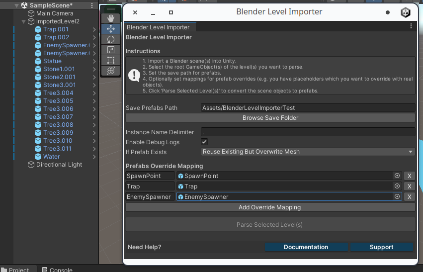This screenshot has width=423, height=272.
Task: Collapse the SampleScene hierarchy
Action: 17,5
